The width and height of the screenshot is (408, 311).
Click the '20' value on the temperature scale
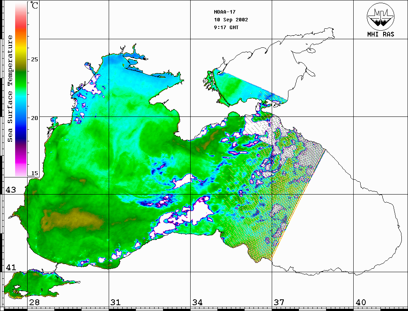pyautogui.click(x=34, y=118)
